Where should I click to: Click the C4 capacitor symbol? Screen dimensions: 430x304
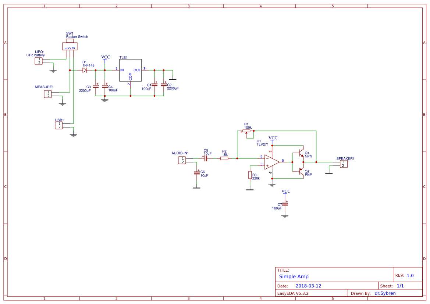(105, 86)
